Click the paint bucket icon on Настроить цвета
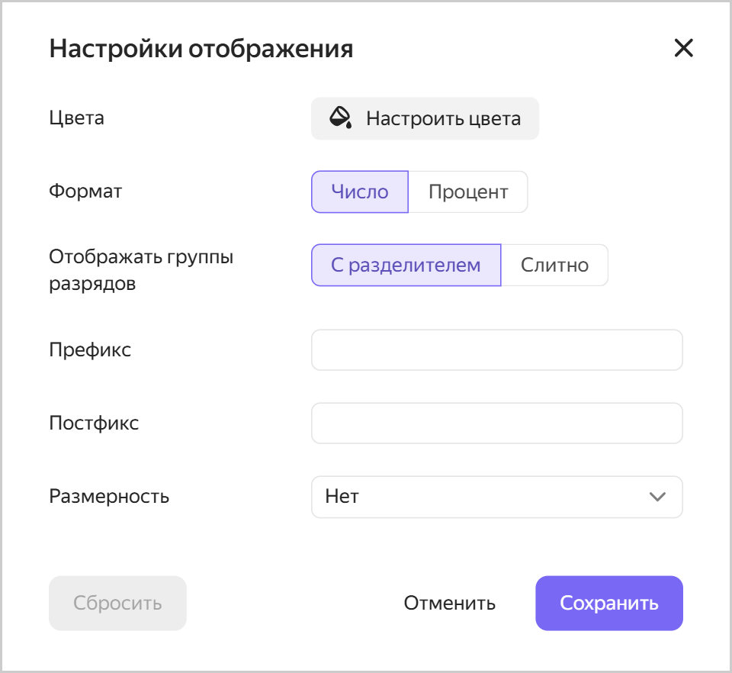The image size is (732, 673). tap(343, 118)
